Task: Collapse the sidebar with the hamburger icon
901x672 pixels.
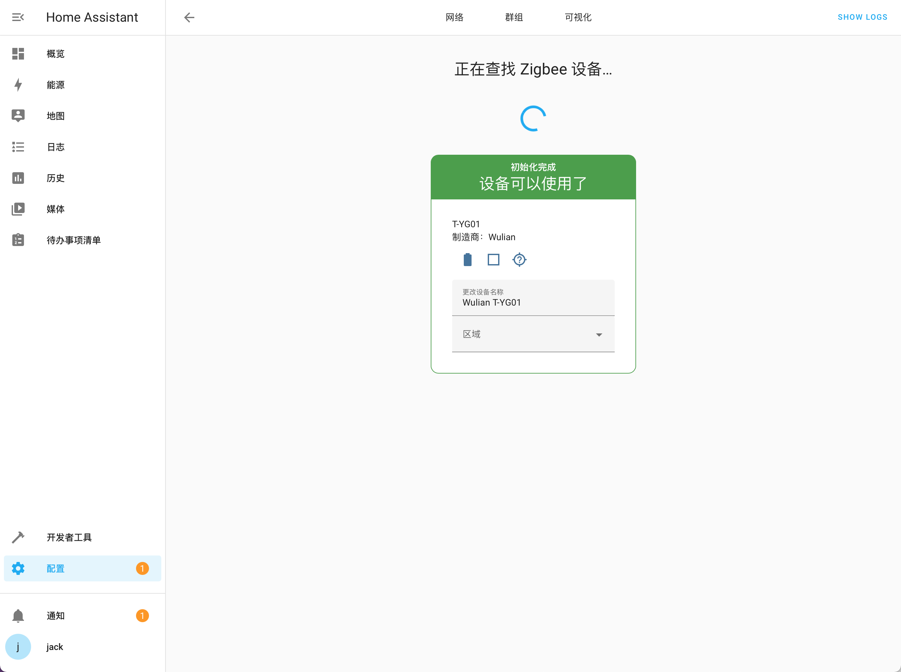Action: point(18,17)
